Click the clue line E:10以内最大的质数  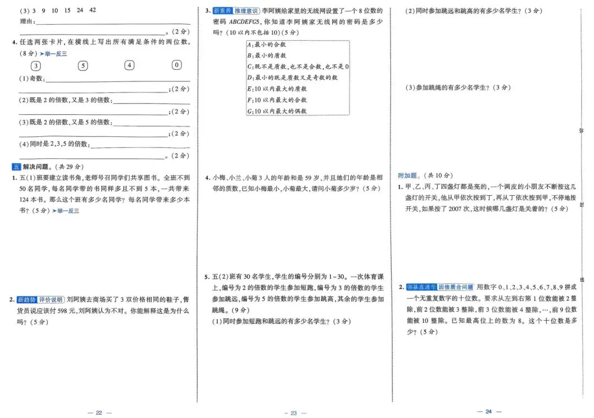coord(277,89)
